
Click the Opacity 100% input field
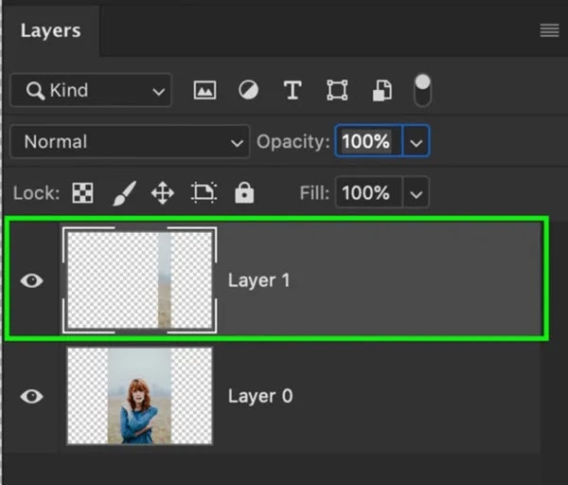coord(369,141)
